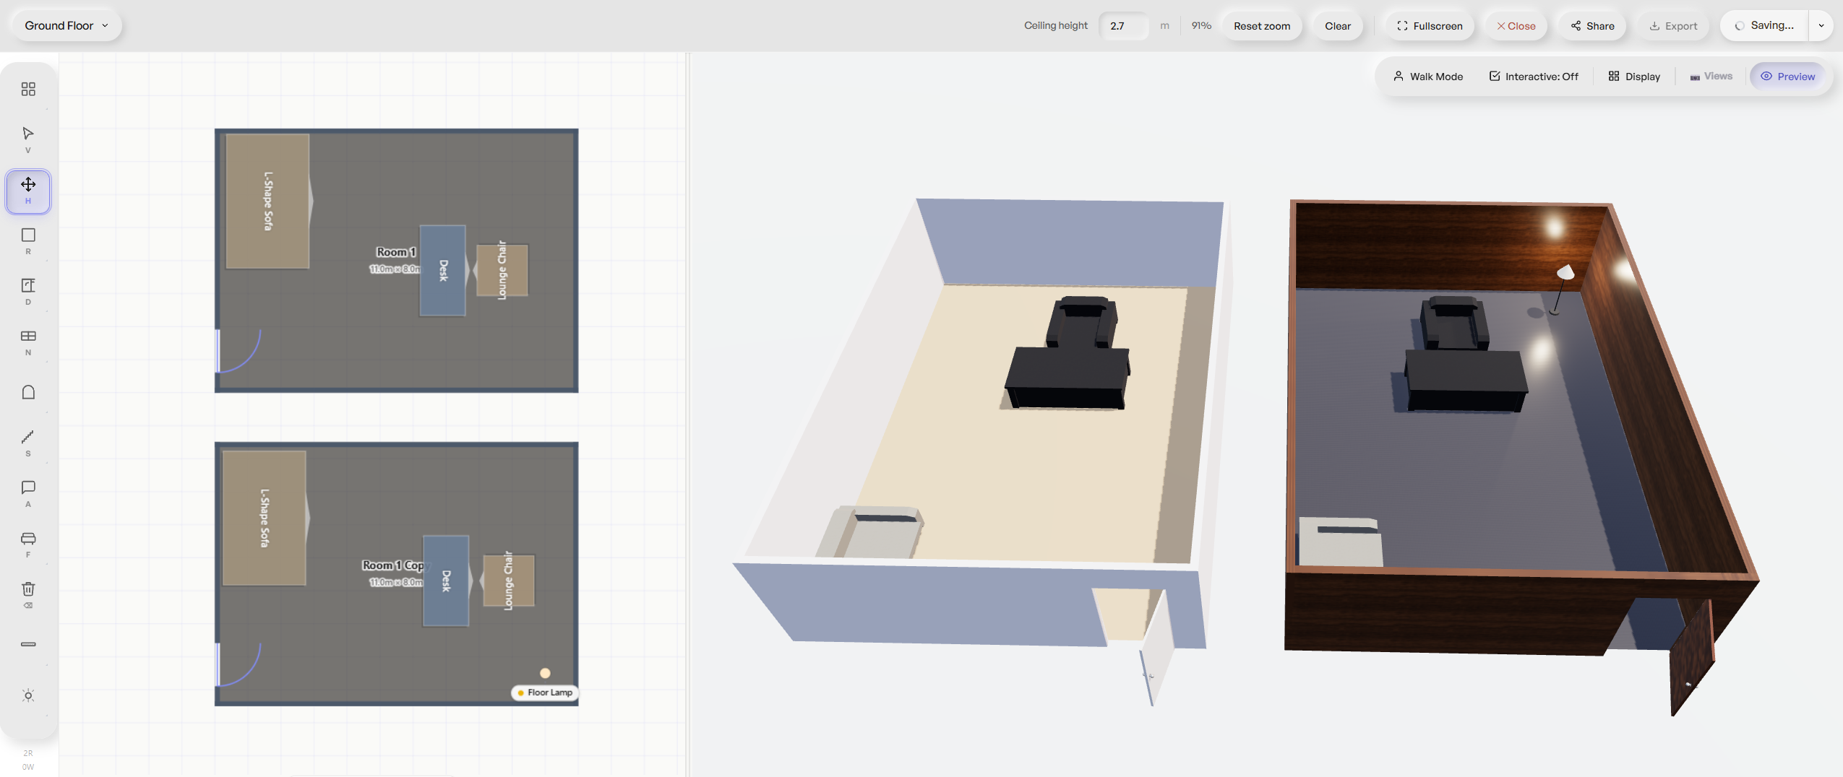Screen dimensions: 1843x777
Task: Open the grid dashboard icon in sidebar
Action: click(x=28, y=89)
